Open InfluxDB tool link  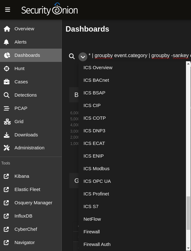point(31,216)
